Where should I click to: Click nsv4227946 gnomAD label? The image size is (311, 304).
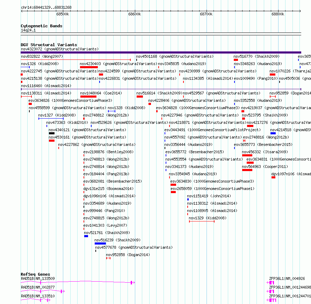[x=200, y=115]
